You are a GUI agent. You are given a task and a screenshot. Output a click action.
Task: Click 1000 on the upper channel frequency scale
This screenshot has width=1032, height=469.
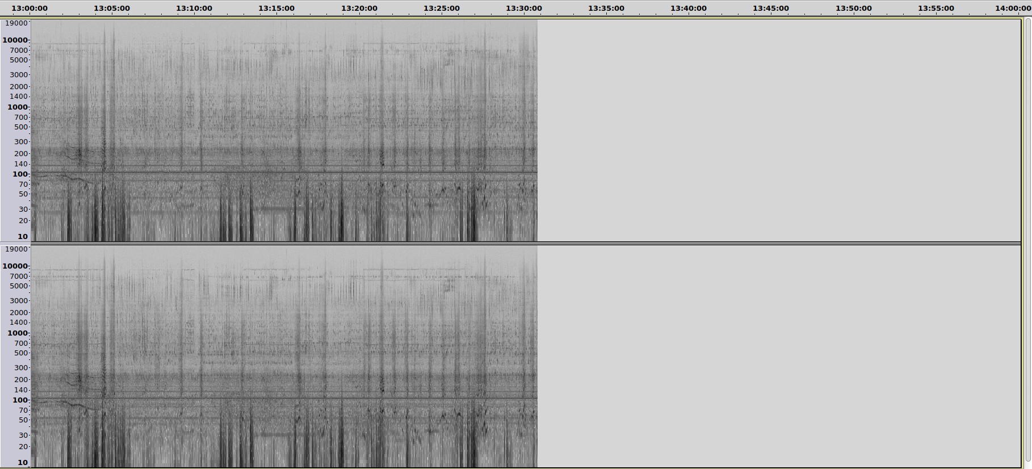18,107
